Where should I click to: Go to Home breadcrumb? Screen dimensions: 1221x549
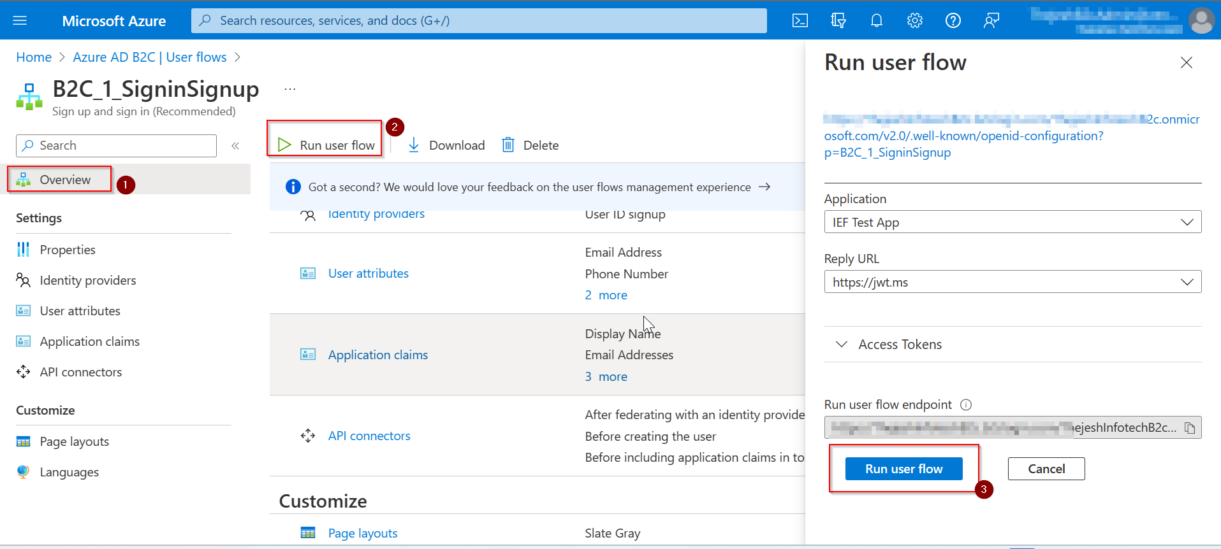[34, 57]
